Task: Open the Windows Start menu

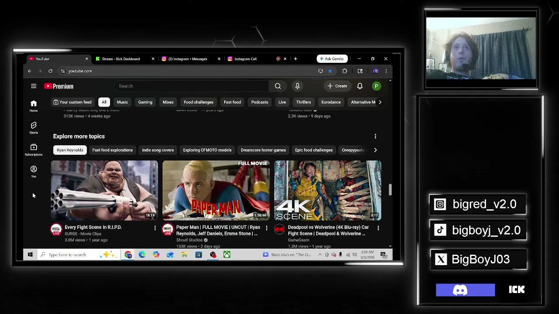Action: [30, 255]
